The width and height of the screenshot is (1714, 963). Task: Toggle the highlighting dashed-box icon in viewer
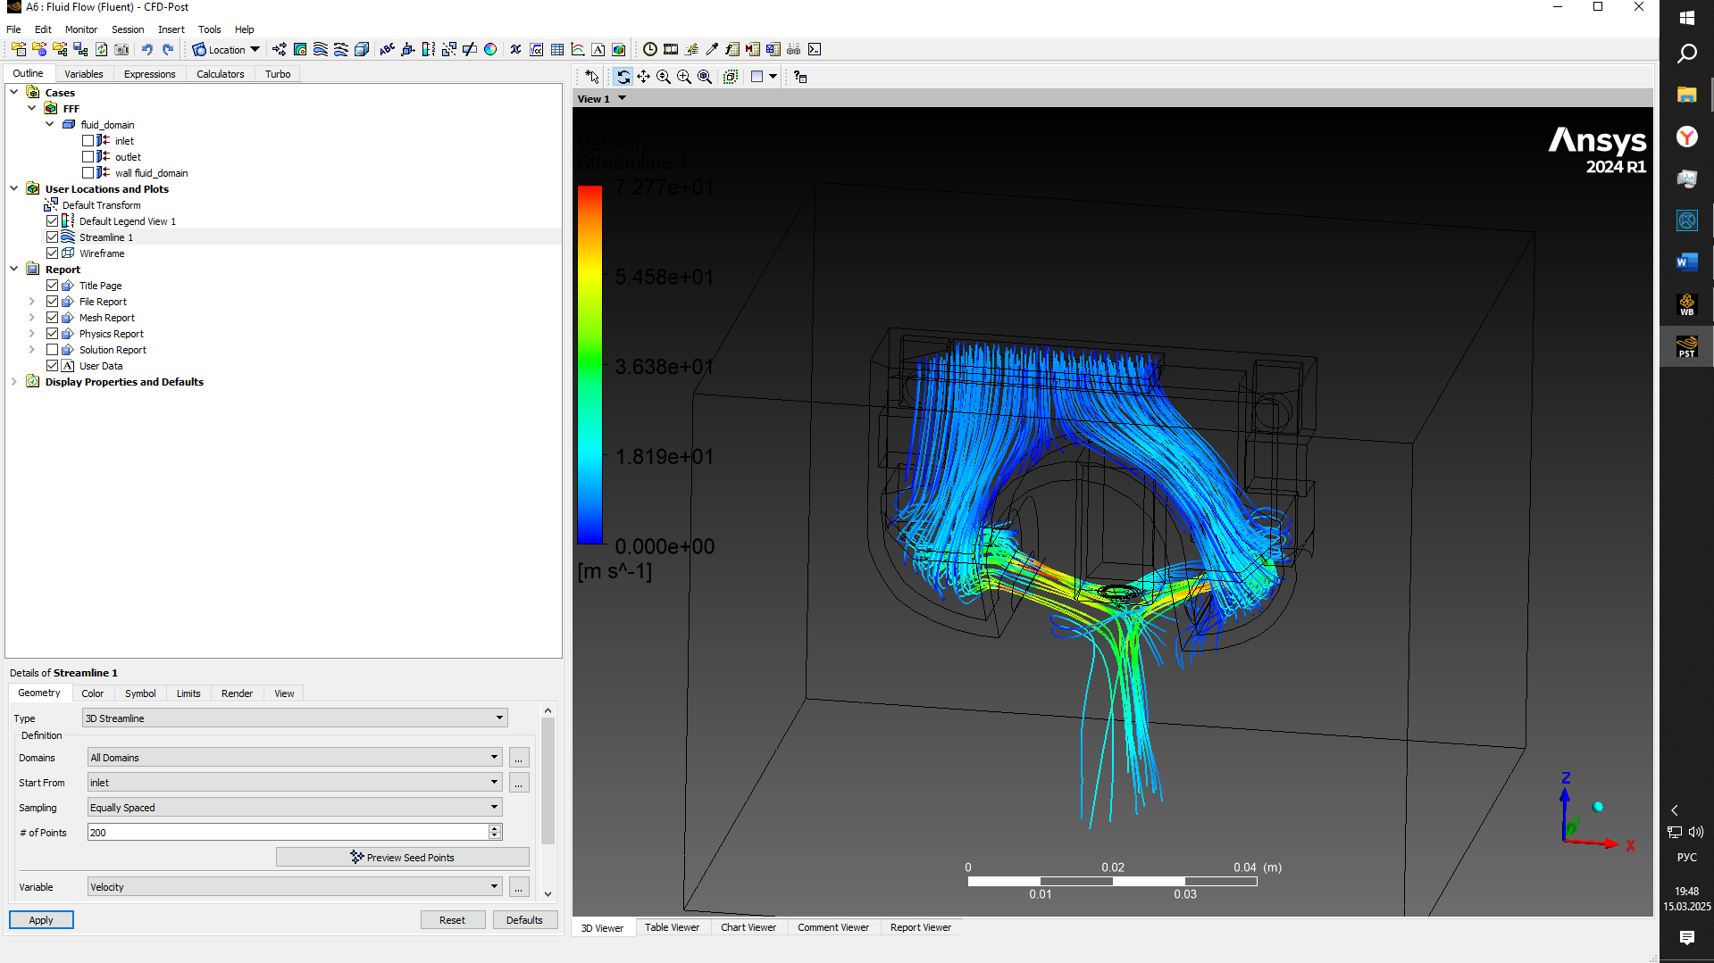point(731,77)
